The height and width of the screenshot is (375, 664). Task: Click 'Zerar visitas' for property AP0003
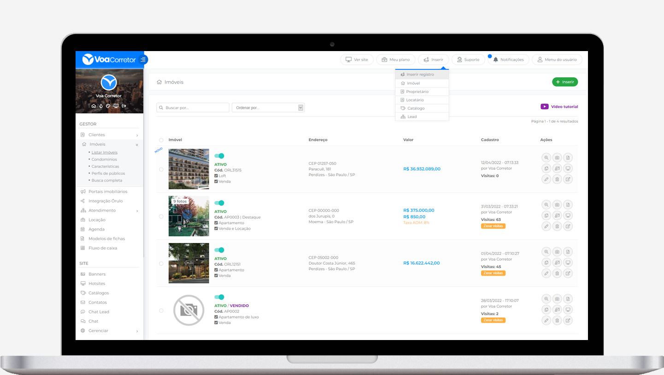tap(493, 226)
